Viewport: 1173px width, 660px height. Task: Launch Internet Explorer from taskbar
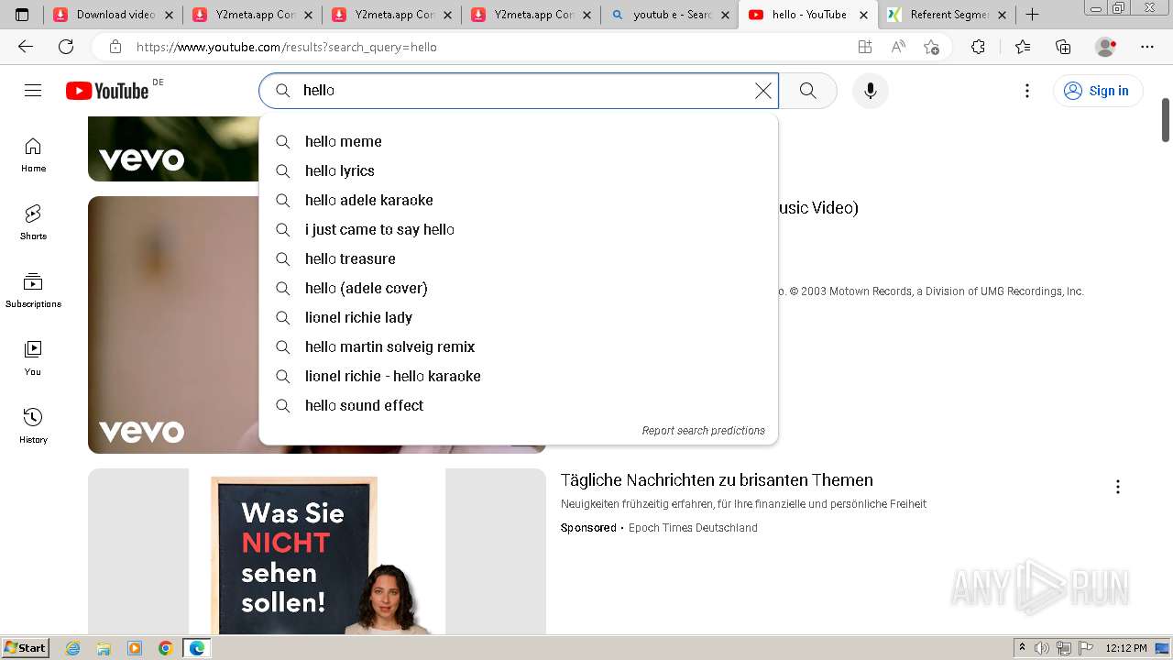click(73, 648)
